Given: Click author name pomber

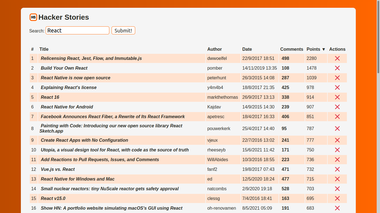Looking at the screenshot, I should pos(215,68).
